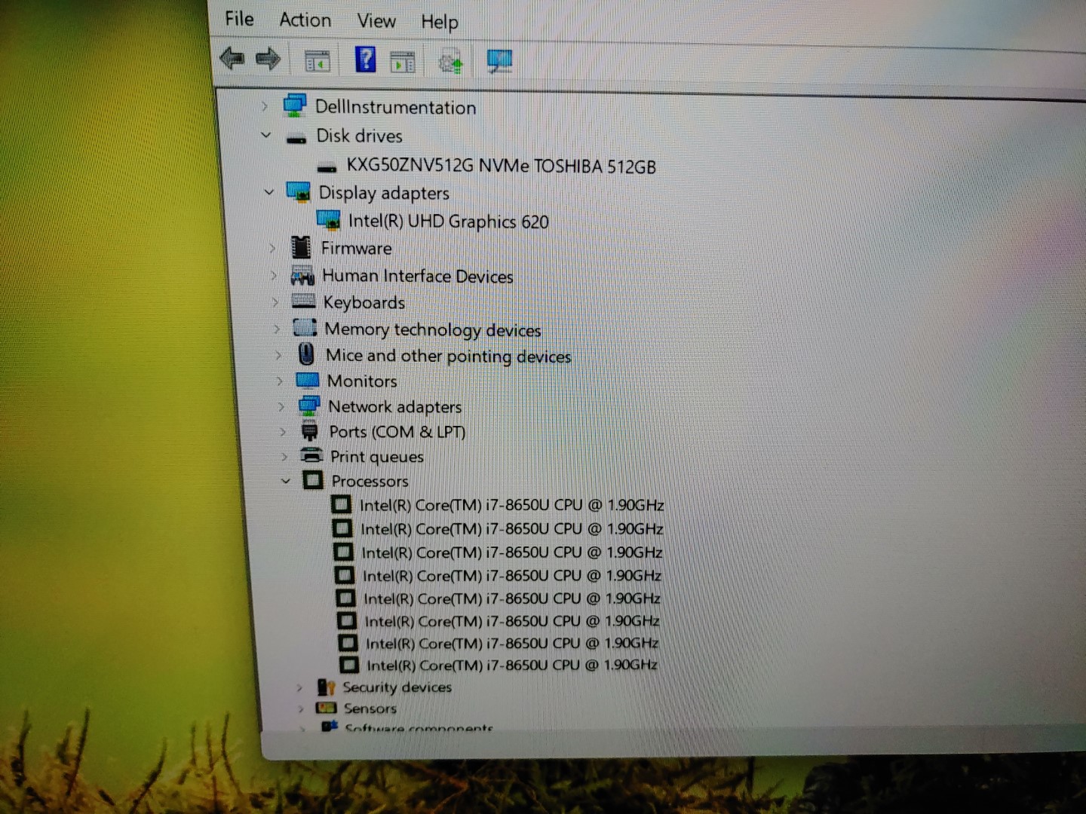Expand the DellInstrumentation node
The image size is (1086, 814).
click(265, 107)
